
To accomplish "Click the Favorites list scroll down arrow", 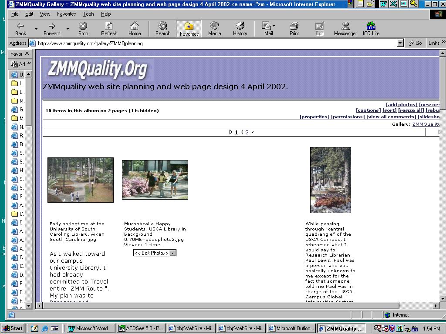I will [29, 306].
